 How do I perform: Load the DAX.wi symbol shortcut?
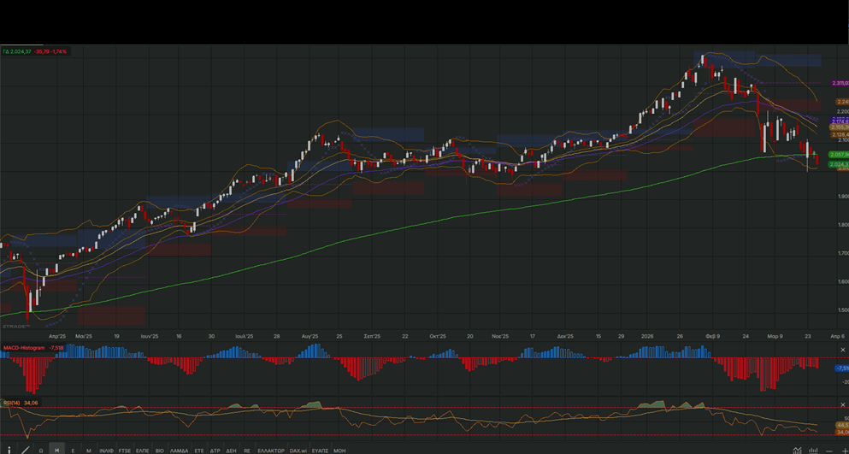coord(298,451)
